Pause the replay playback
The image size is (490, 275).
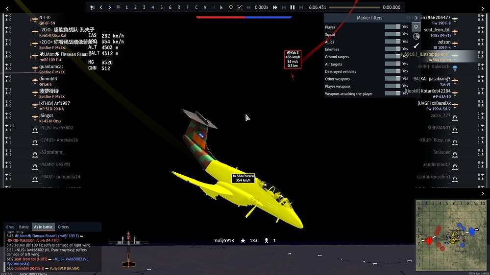pyautogui.click(x=293, y=7)
